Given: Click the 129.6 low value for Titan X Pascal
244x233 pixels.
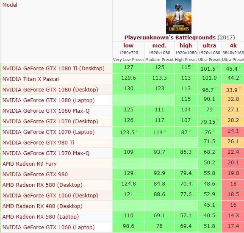Looking at the screenshot, I should [x=128, y=78].
